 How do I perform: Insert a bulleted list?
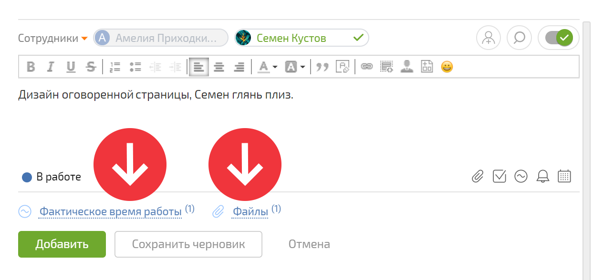tap(135, 67)
